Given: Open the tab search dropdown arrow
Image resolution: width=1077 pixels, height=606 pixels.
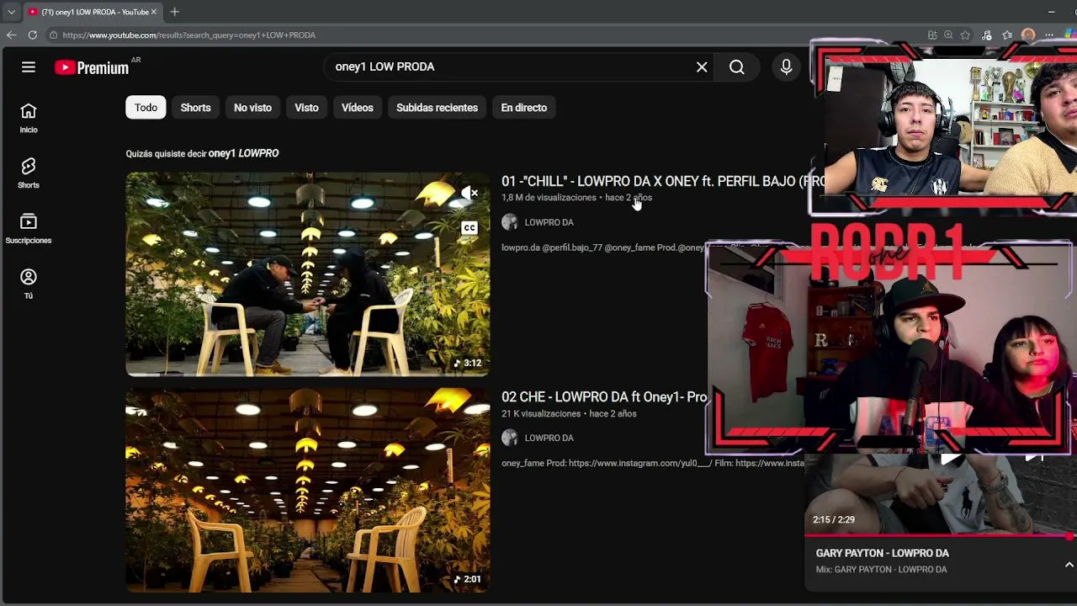Looking at the screenshot, I should point(11,12).
